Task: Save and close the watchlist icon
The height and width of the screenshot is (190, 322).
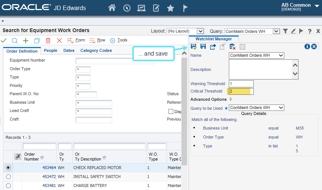Action: click(x=193, y=47)
